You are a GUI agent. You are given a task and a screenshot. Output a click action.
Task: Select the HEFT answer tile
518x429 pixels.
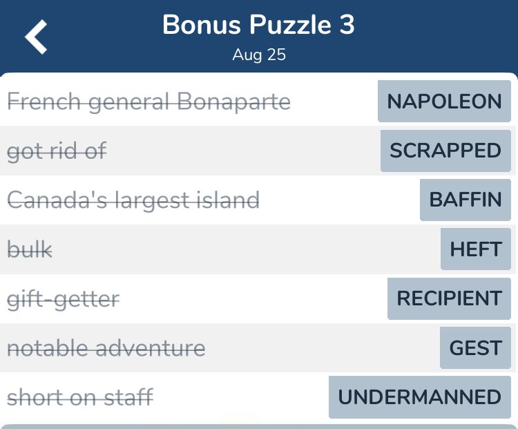476,249
